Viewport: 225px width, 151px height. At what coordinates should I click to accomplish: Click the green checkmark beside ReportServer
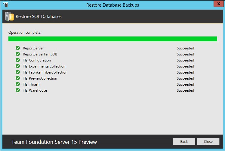[18, 48]
